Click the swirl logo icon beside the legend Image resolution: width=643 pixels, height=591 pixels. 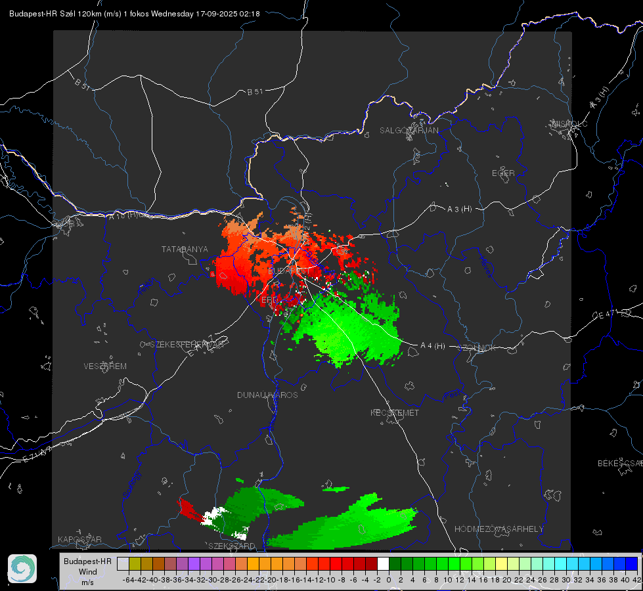tap(22, 569)
